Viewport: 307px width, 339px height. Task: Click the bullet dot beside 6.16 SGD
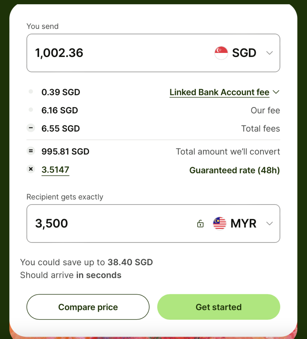31,110
